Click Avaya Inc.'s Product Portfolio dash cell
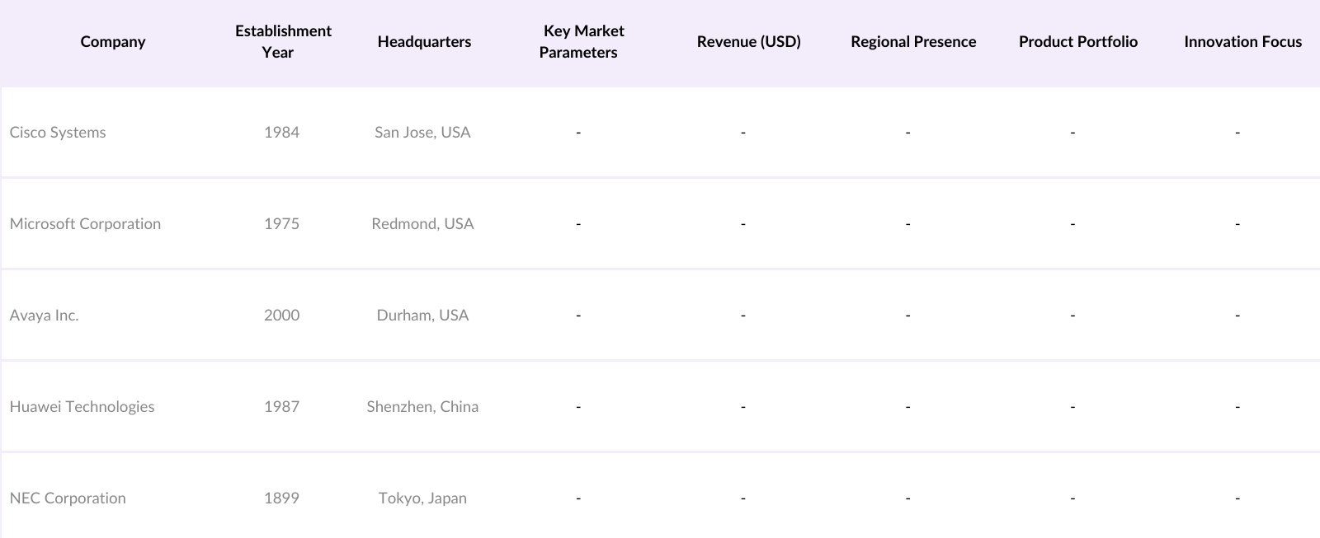1320x538 pixels. pos(1072,316)
